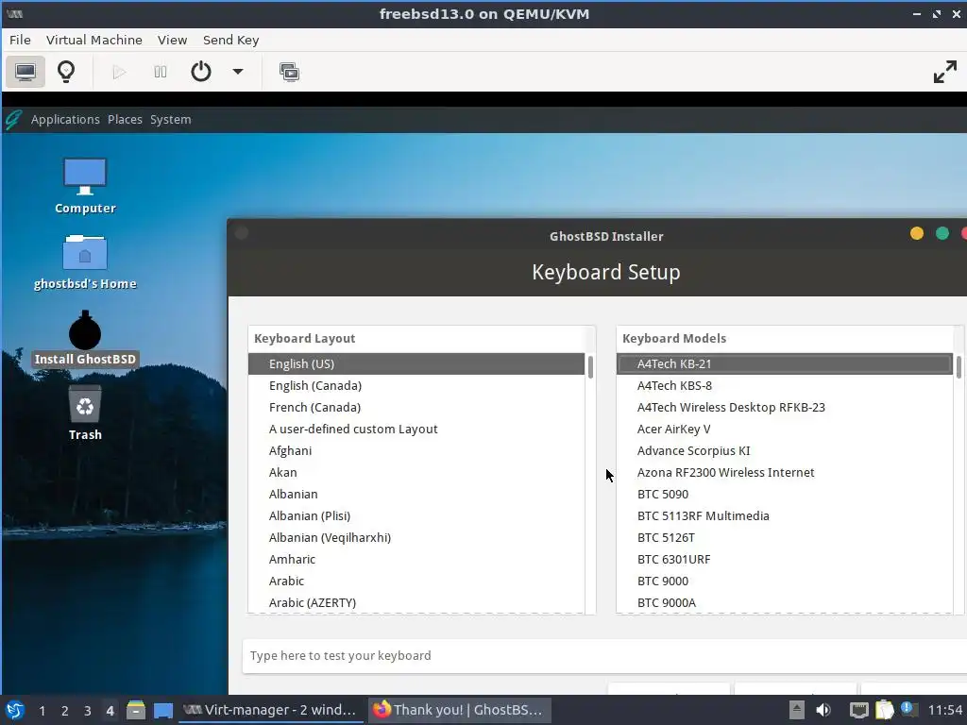Viewport: 967px width, 725px height.
Task: Click the Run virtual machine play icon
Action: click(120, 72)
